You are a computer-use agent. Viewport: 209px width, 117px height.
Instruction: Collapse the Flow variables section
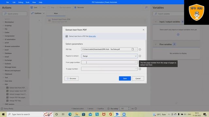[x=155, y=44]
